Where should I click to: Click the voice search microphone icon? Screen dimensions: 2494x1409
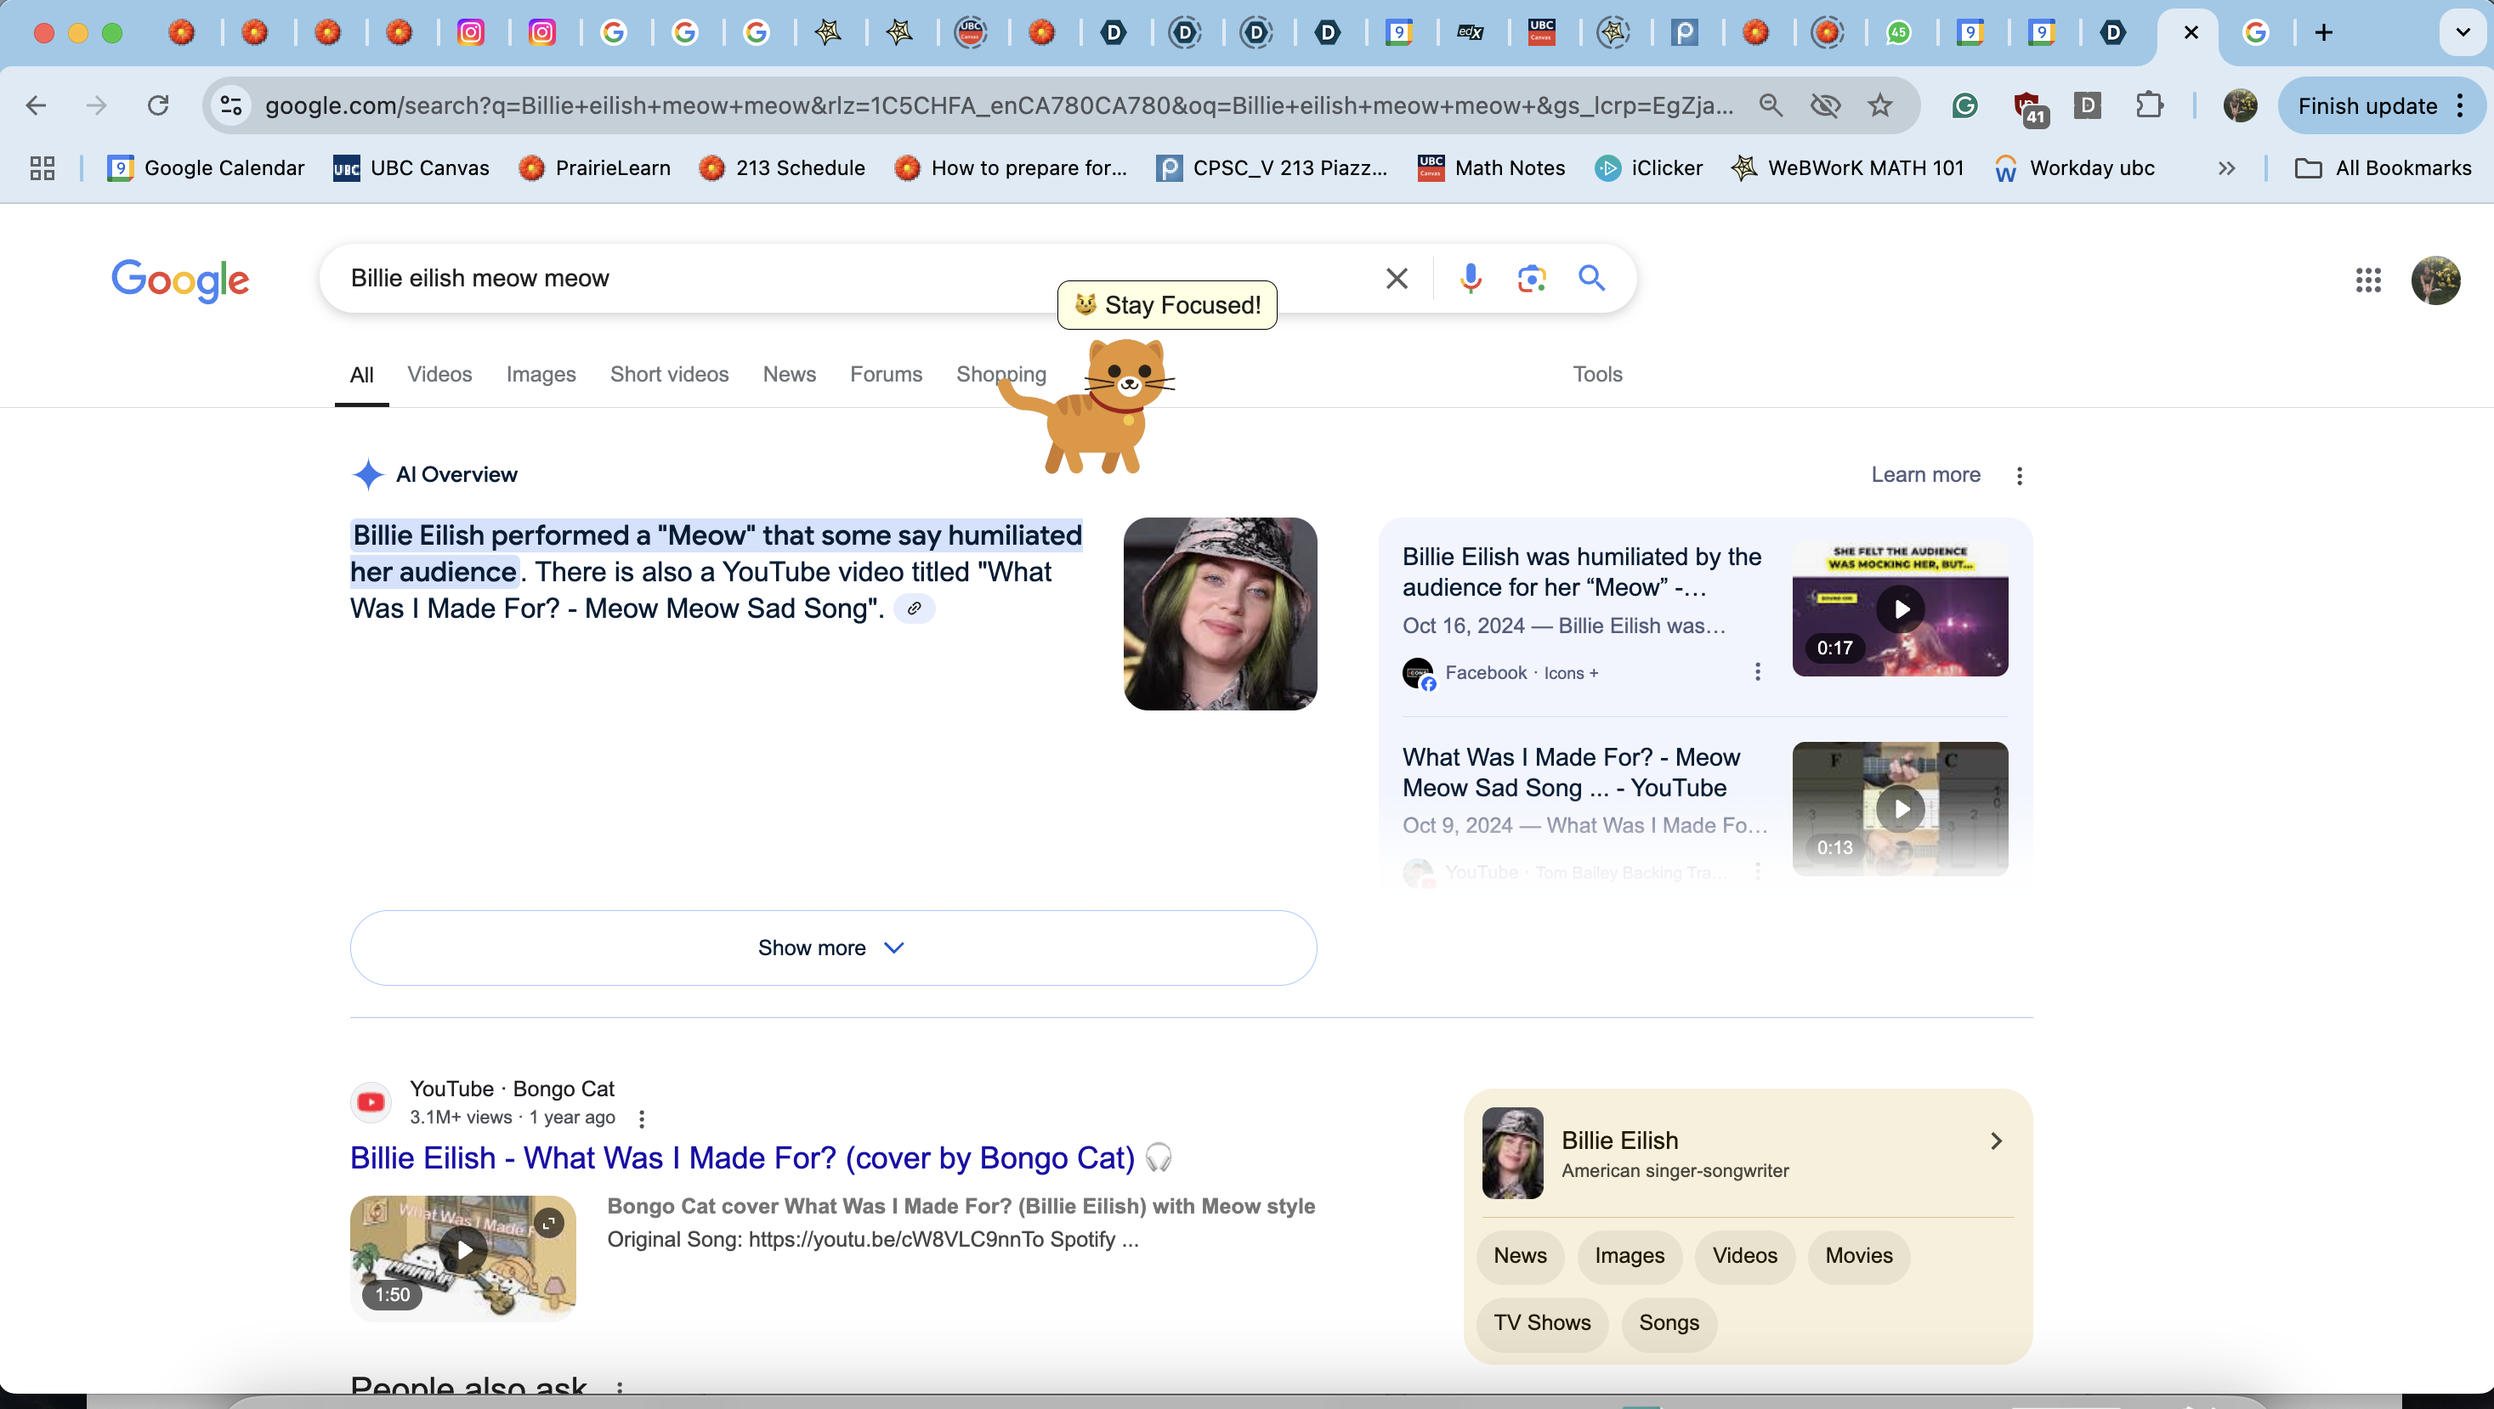pyautogui.click(x=1470, y=279)
